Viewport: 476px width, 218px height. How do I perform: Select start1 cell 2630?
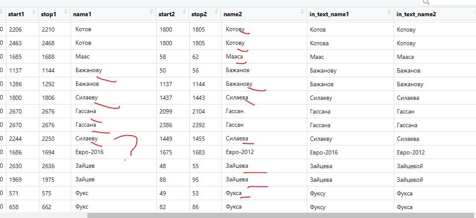pyautogui.click(x=15, y=166)
